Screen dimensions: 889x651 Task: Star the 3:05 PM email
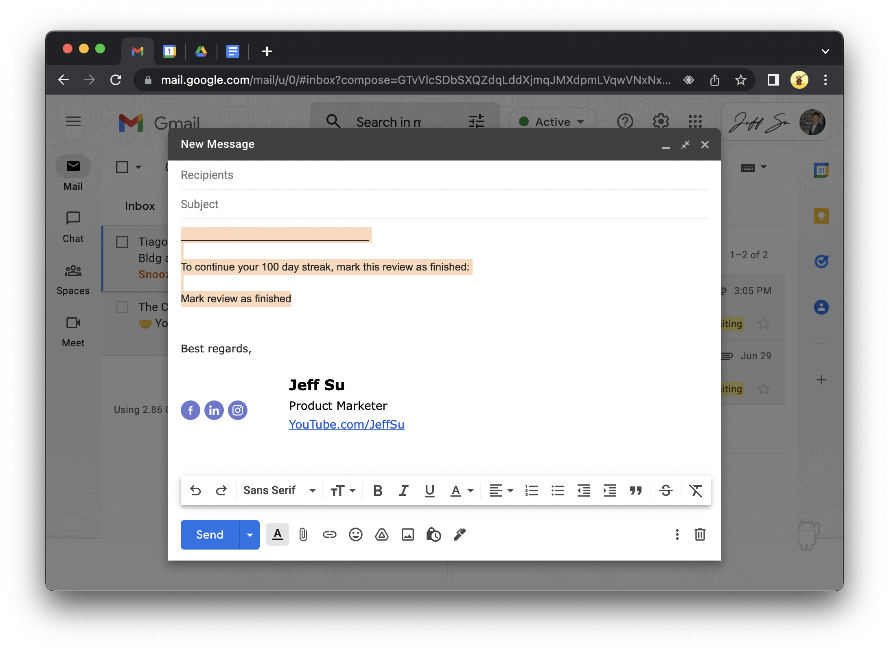pyautogui.click(x=763, y=323)
